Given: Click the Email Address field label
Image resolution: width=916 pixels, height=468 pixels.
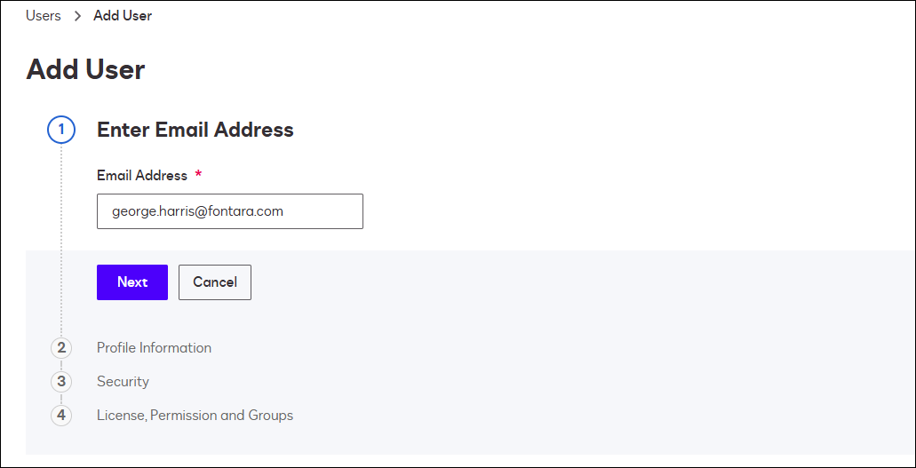Looking at the screenshot, I should click(x=142, y=175).
